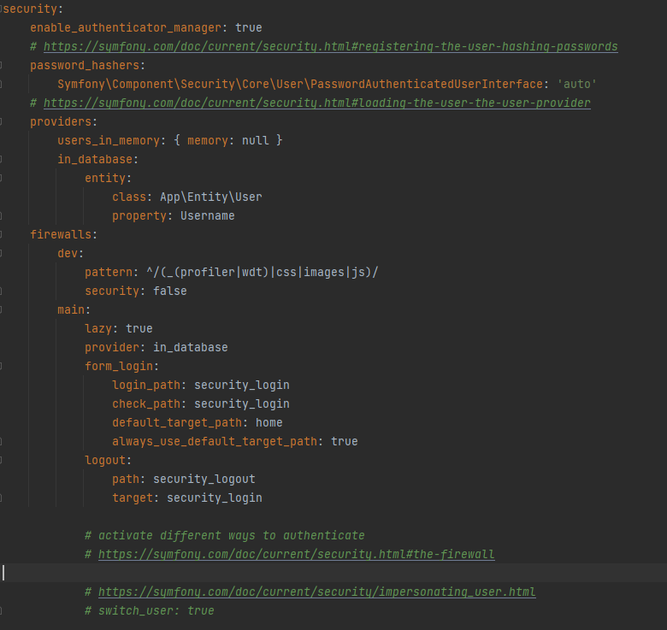Click the "home" value

click(269, 422)
